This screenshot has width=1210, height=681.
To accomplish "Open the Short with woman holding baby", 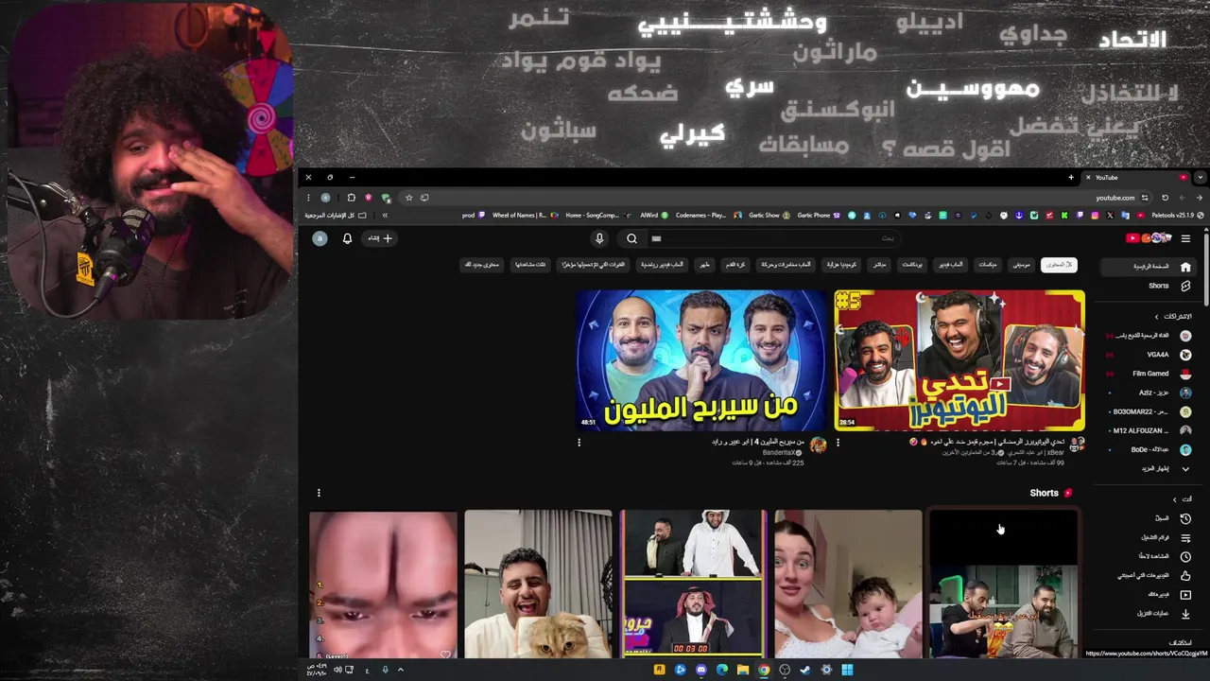I will (848, 584).
